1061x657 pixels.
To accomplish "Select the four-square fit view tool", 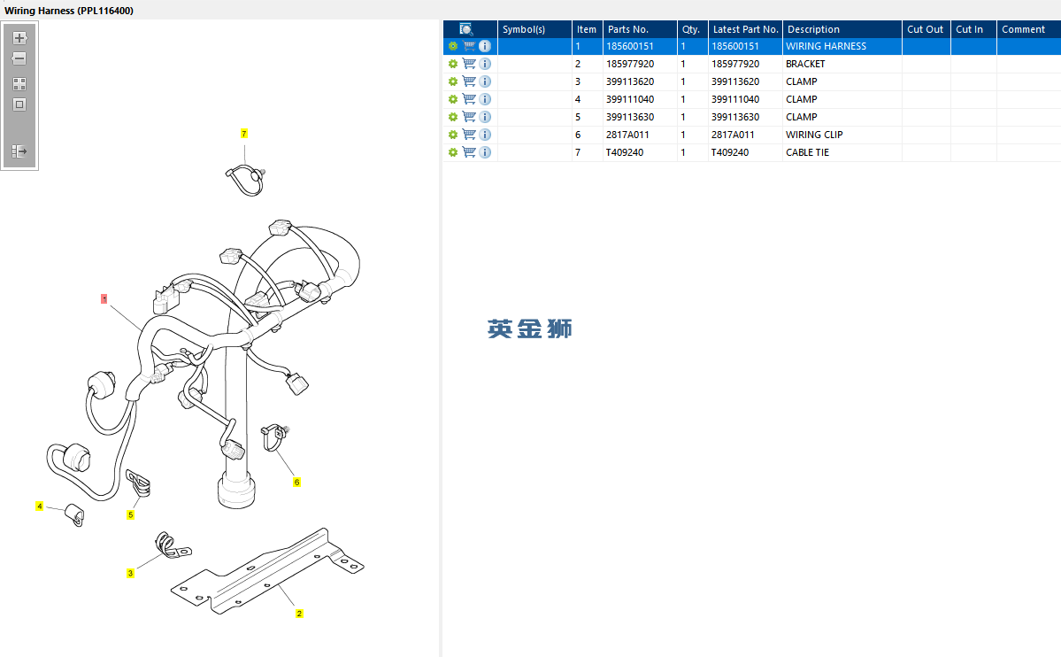I will 19,84.
